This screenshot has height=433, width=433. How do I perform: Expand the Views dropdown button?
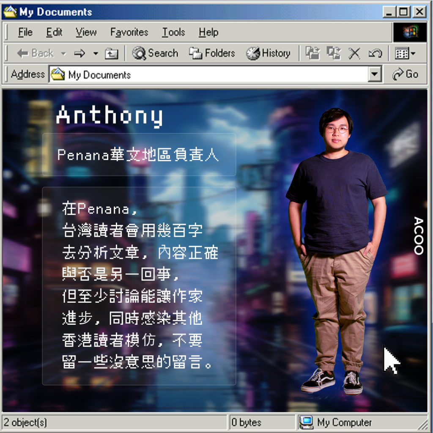[405, 53]
